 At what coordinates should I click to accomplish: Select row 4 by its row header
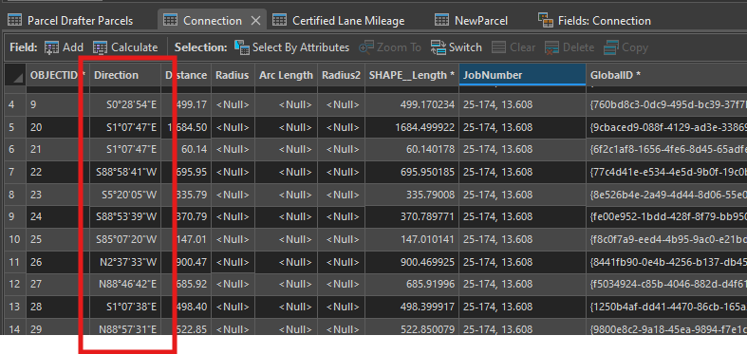(15, 104)
